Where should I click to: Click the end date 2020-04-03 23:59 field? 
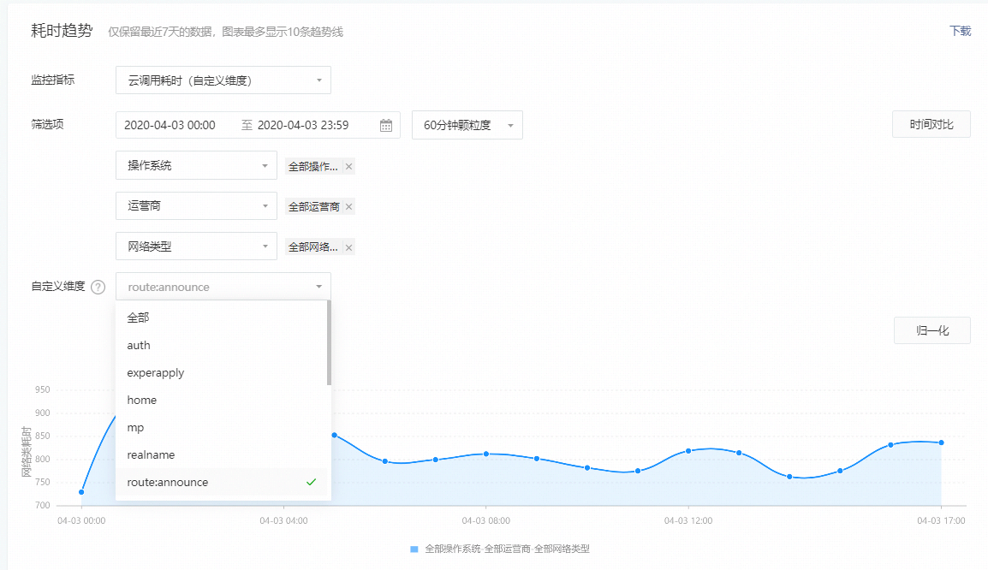pos(303,125)
